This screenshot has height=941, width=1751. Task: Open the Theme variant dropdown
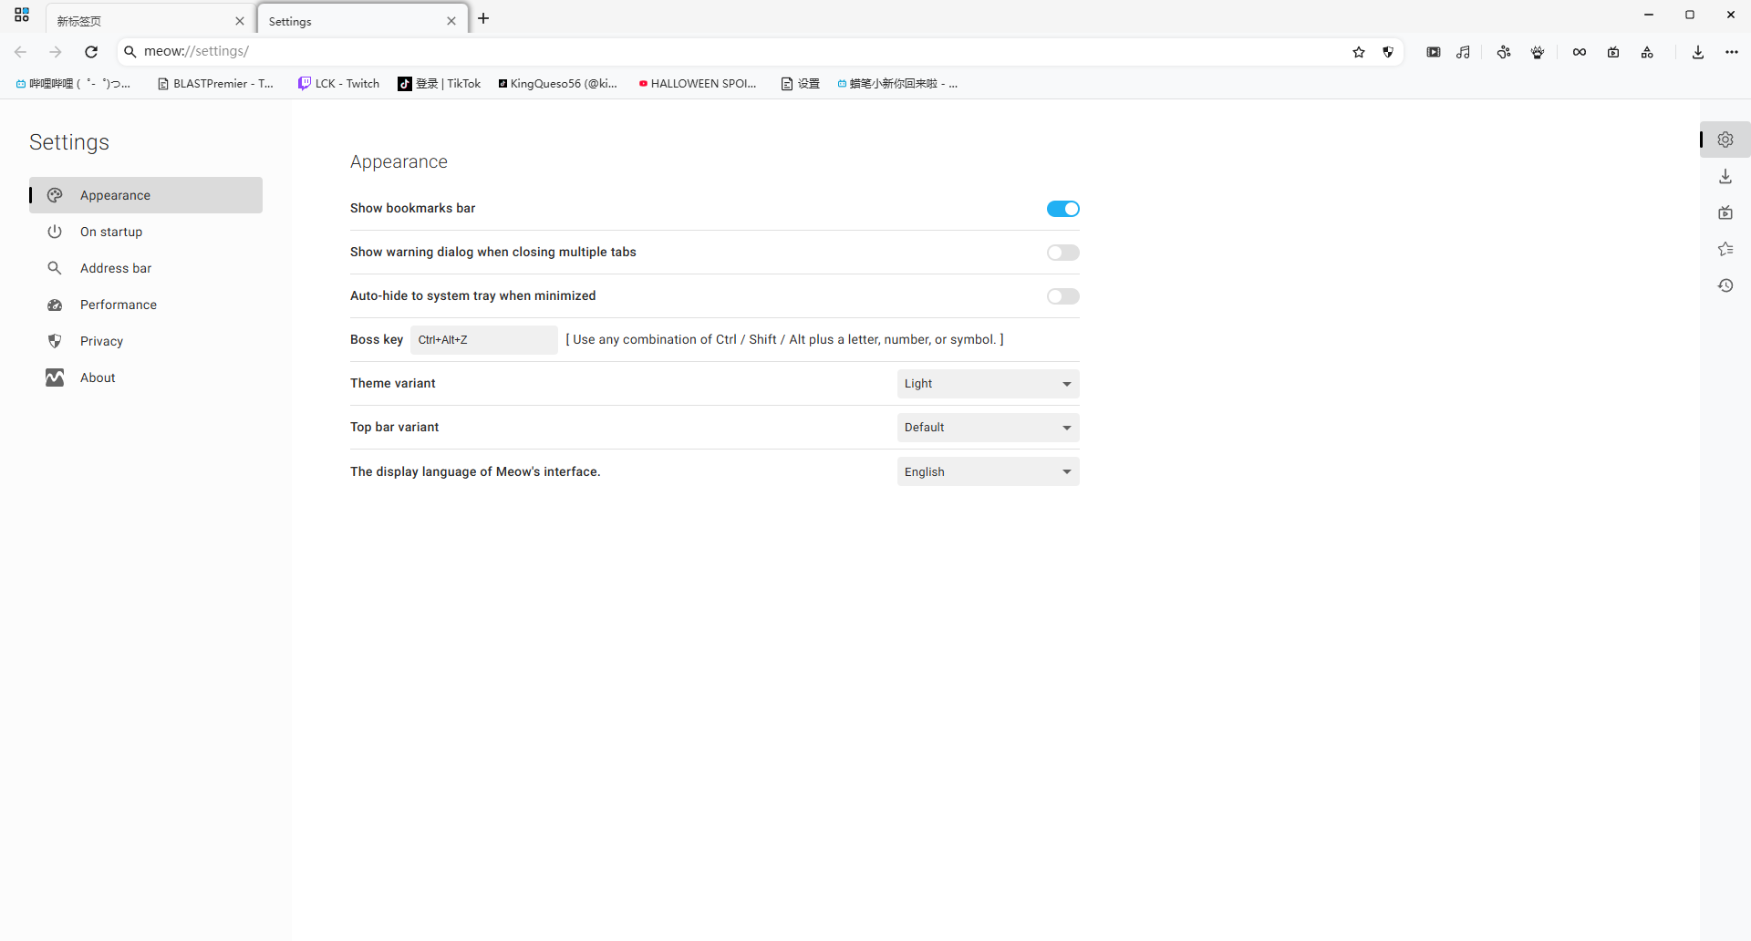[x=988, y=383]
